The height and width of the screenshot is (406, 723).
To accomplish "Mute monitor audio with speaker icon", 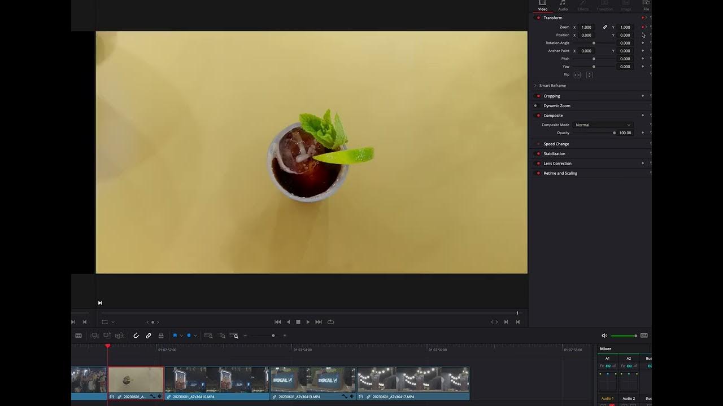I will pos(604,336).
